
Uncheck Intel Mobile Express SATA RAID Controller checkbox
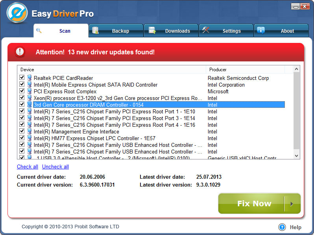22,84
